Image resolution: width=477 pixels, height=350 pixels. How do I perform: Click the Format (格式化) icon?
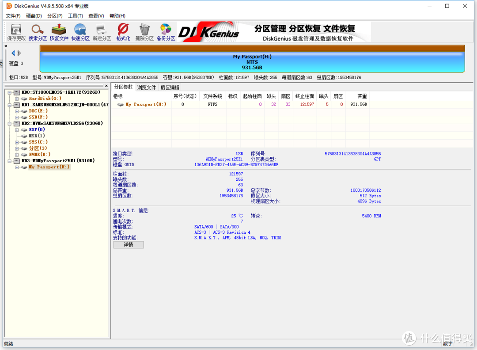point(123,32)
